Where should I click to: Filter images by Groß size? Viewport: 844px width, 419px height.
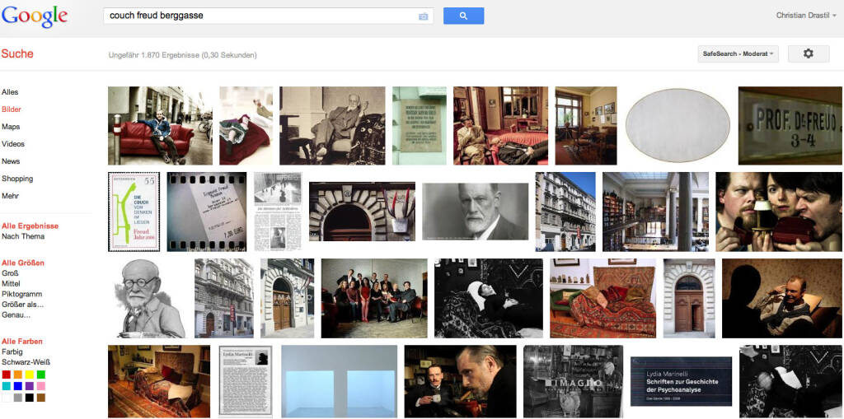click(10, 272)
